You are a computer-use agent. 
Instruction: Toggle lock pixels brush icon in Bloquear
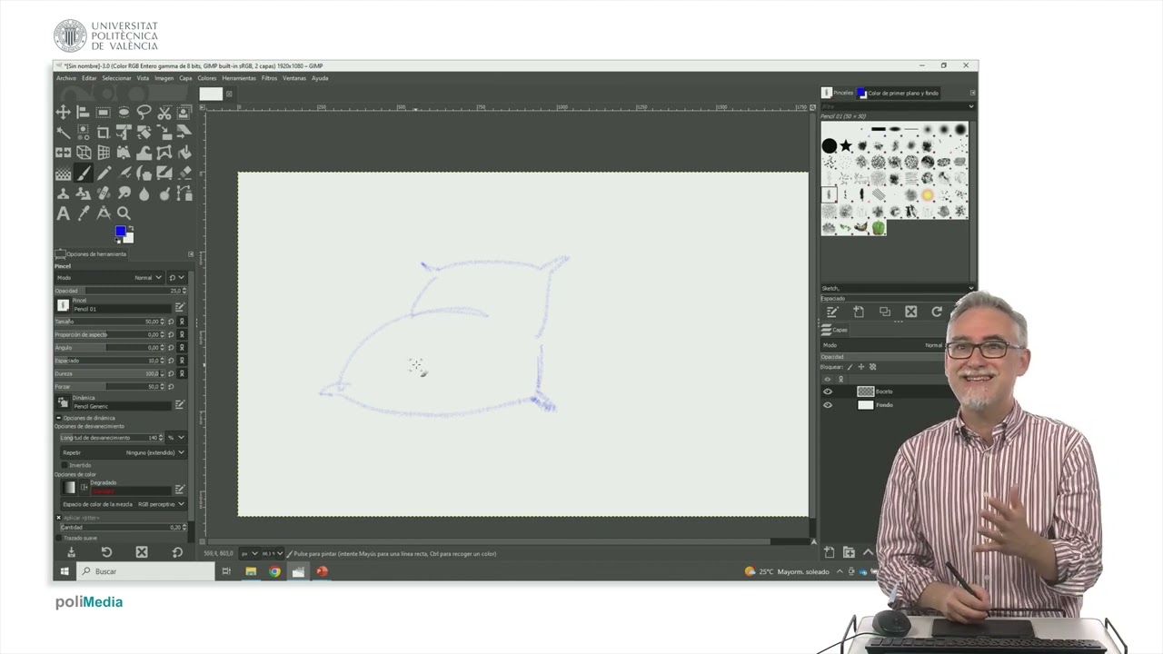point(850,367)
